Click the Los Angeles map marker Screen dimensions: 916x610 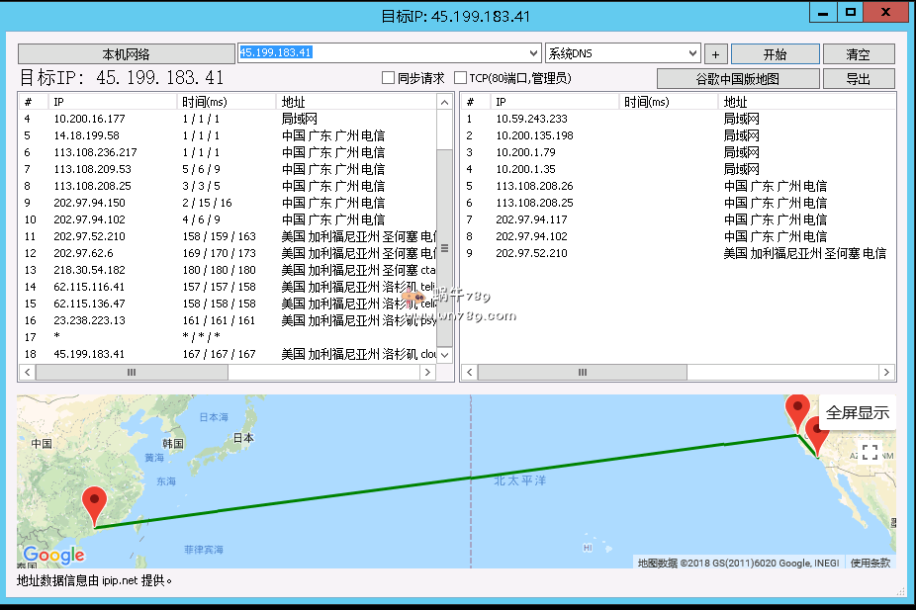tap(817, 433)
